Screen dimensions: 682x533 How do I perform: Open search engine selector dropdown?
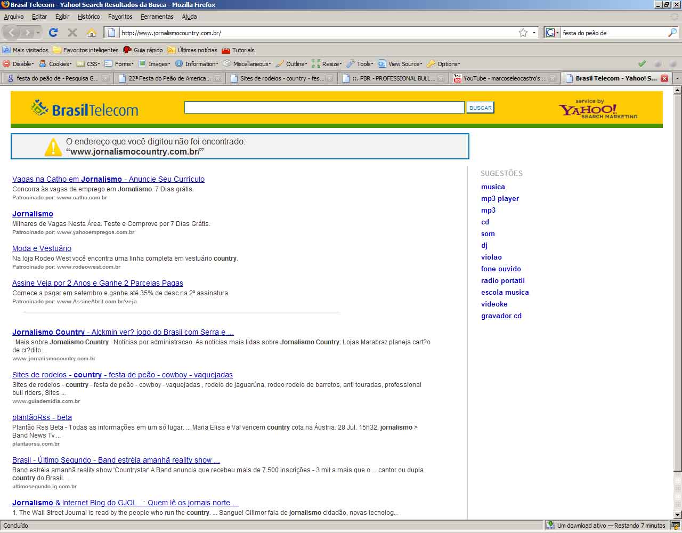pos(553,33)
